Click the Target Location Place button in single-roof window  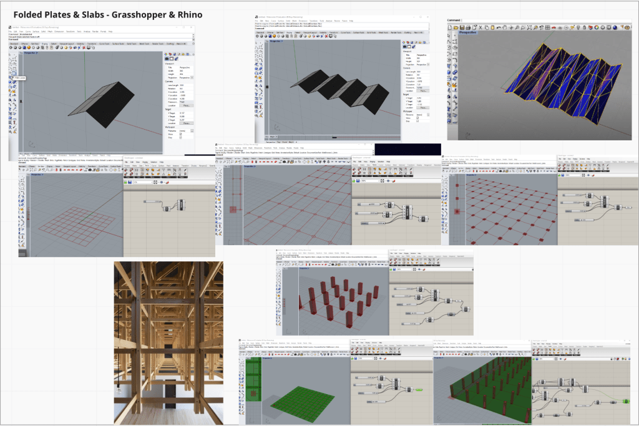186,124
